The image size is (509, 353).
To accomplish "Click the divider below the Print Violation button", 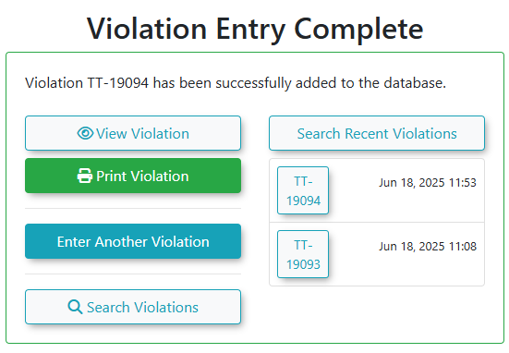I will click(133, 209).
